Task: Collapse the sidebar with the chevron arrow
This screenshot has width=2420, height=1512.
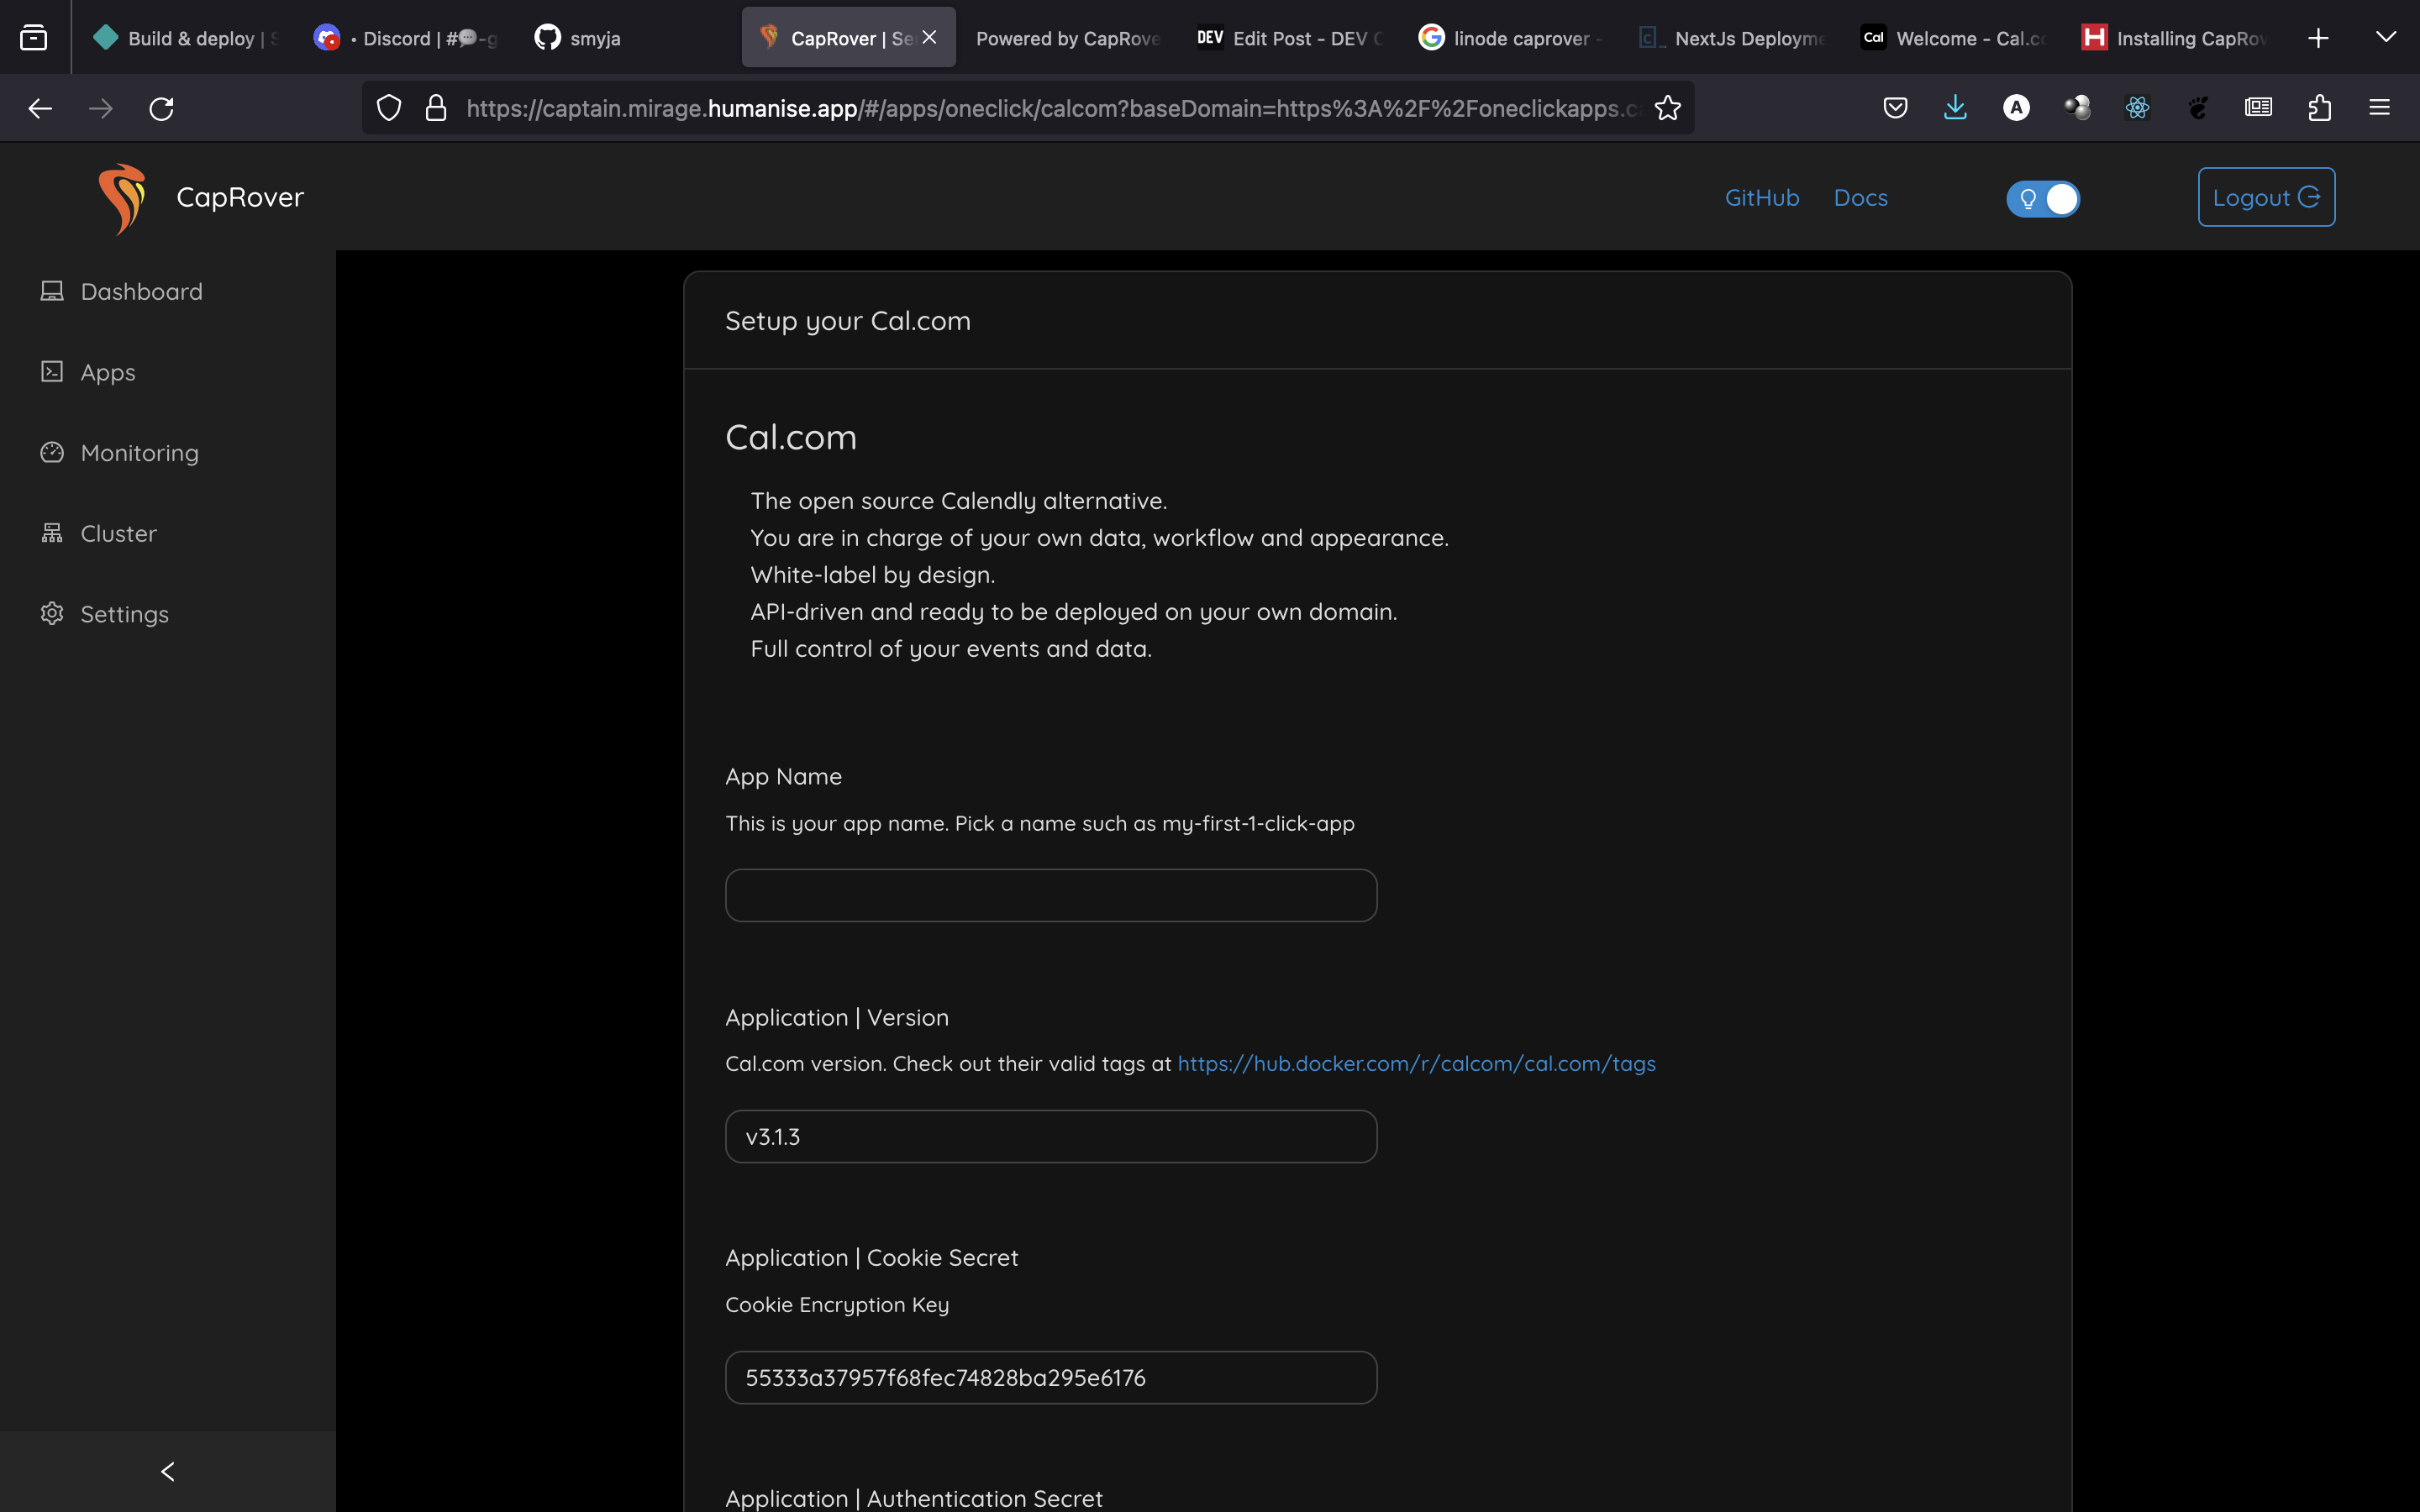Action: [x=167, y=1471]
